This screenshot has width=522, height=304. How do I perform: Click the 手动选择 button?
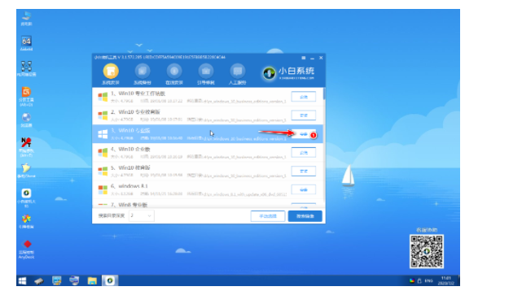[x=268, y=216]
